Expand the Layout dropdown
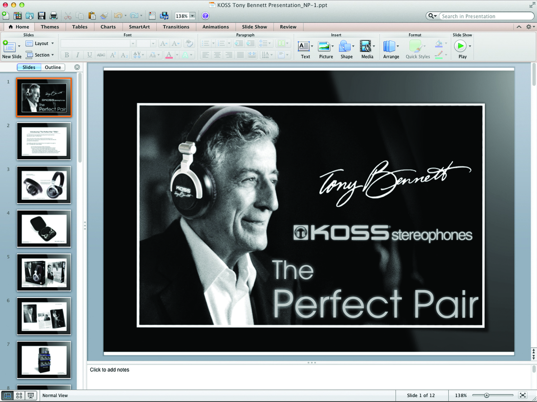Viewport: 537px width, 402px height. pos(52,43)
